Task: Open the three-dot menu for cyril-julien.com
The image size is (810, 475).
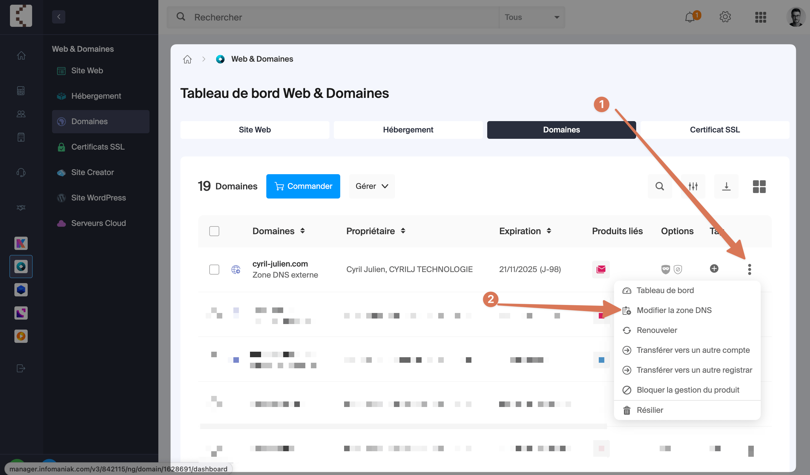Action: [750, 270]
